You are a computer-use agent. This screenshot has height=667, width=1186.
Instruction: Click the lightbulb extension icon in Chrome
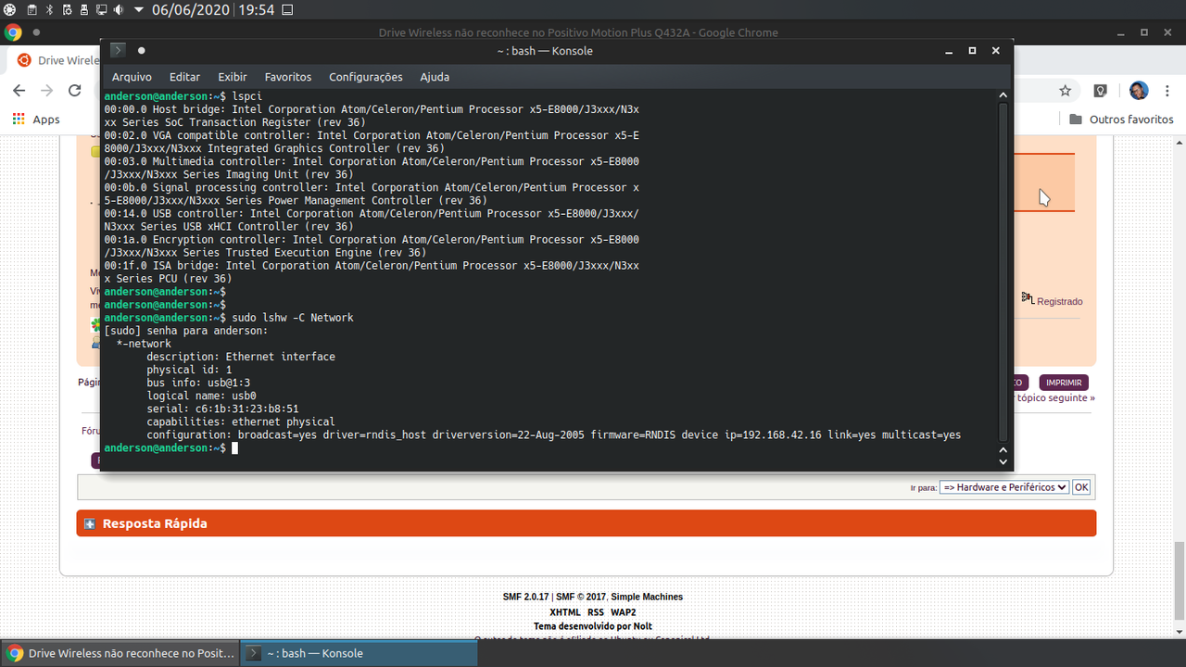point(1100,91)
